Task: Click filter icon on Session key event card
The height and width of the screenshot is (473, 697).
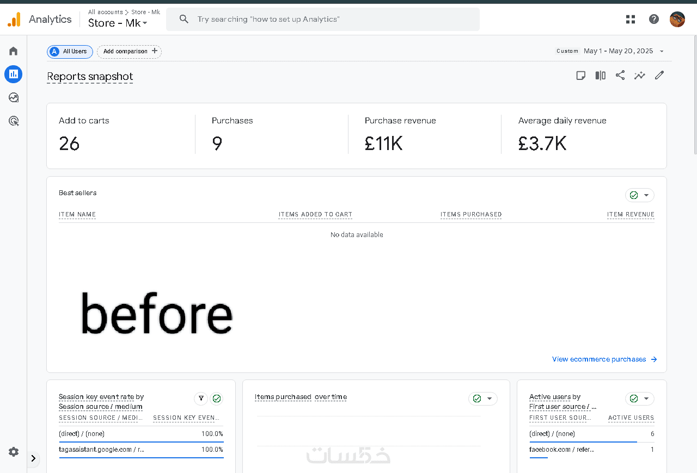Action: [201, 399]
